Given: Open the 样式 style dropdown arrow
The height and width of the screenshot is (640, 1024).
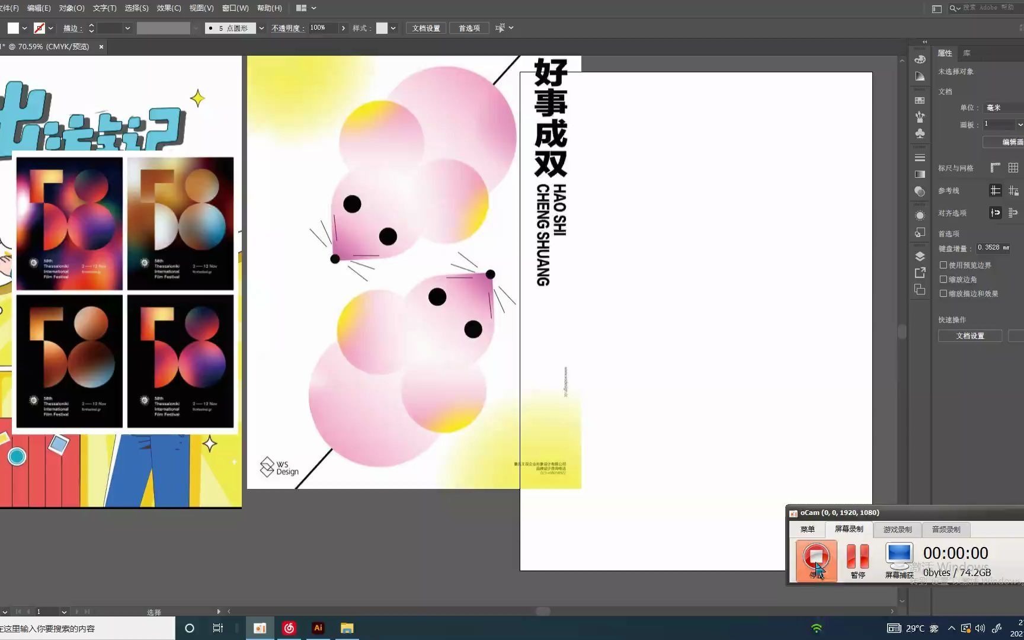Looking at the screenshot, I should pos(393,28).
